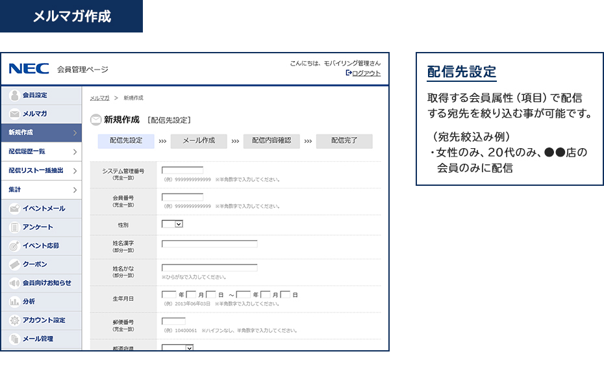
Task: Click the アカウント設定 gear icon
Action: (x=15, y=320)
